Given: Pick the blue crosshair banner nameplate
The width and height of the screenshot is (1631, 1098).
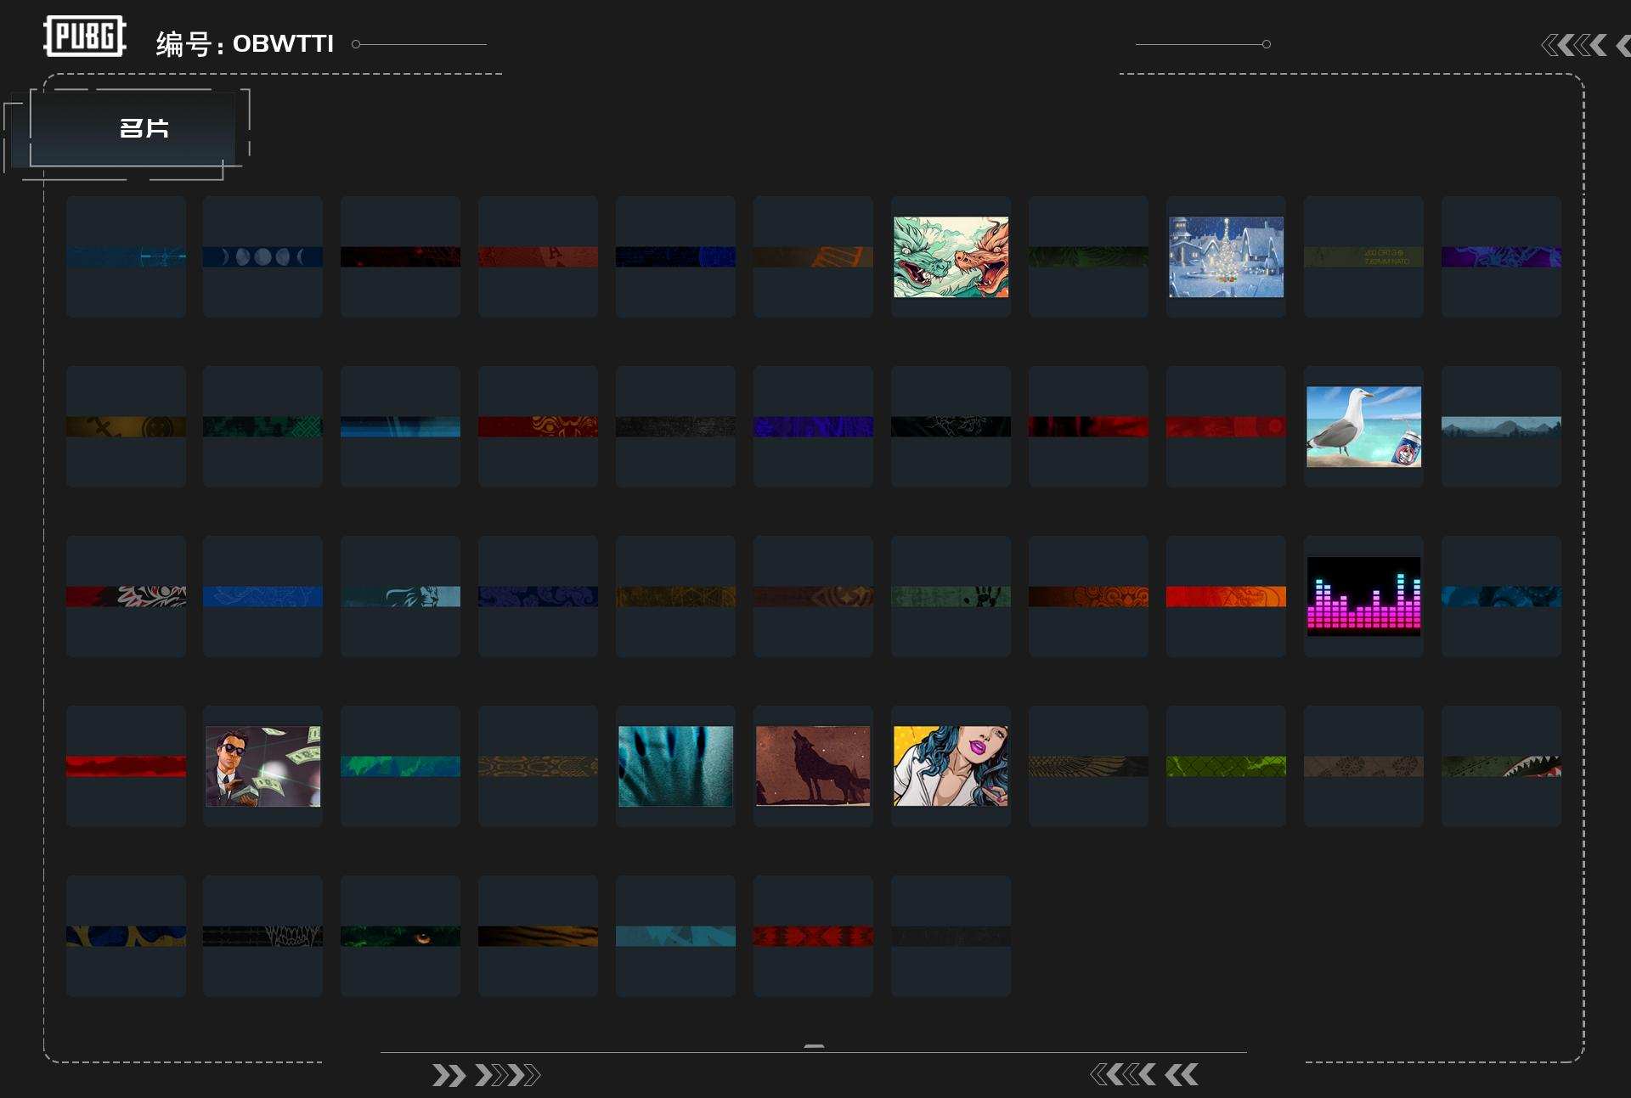Looking at the screenshot, I should pos(126,256).
